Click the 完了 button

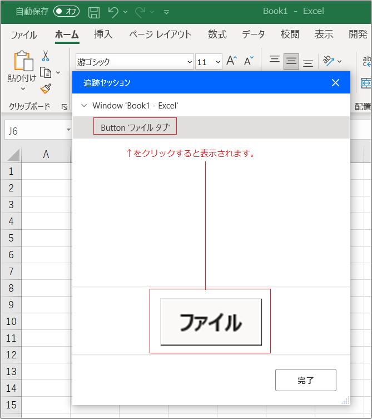[306, 380]
